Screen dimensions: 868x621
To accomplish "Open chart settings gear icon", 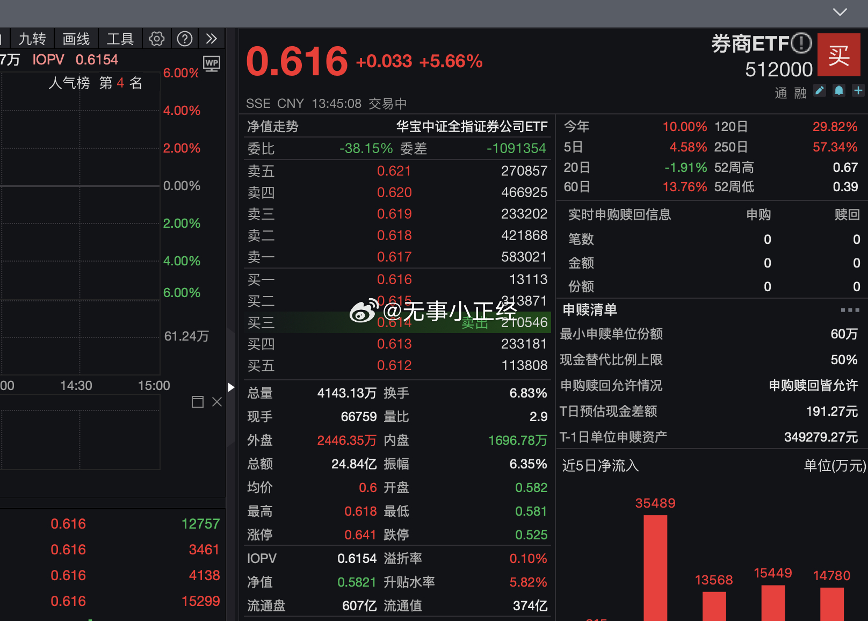I will [157, 39].
